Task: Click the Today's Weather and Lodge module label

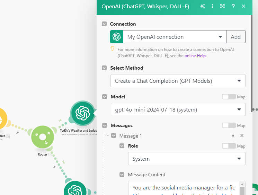Action: point(78,131)
